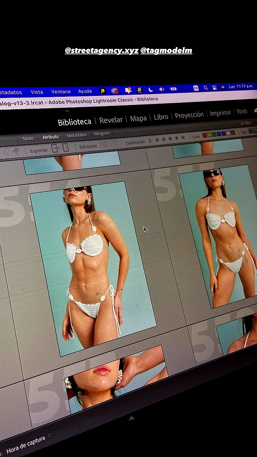Open the Proyección module
257x457 pixels.
[189, 115]
